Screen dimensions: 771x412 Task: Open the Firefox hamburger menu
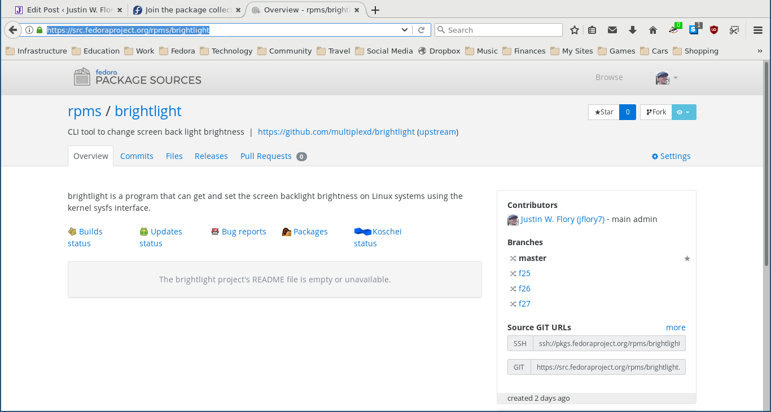(757, 29)
